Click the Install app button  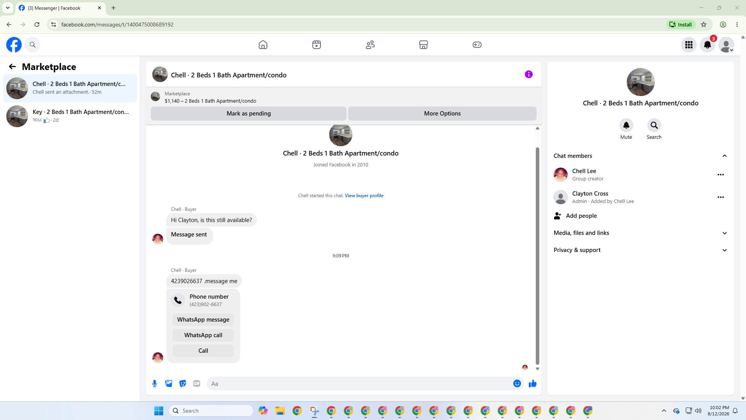point(681,24)
